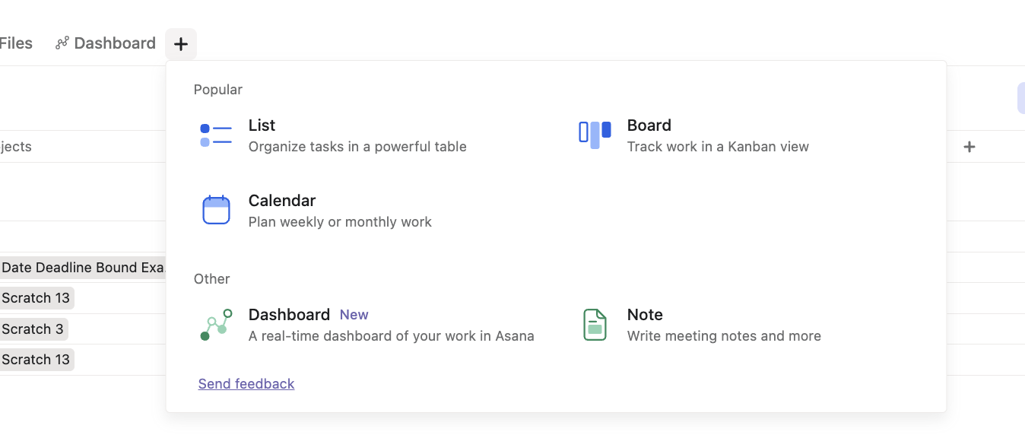The height and width of the screenshot is (435, 1025).
Task: Open the Send feedback link
Action: 246,384
